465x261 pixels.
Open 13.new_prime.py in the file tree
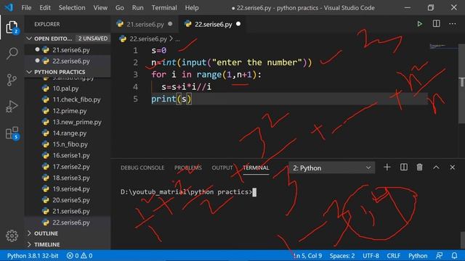point(68,122)
